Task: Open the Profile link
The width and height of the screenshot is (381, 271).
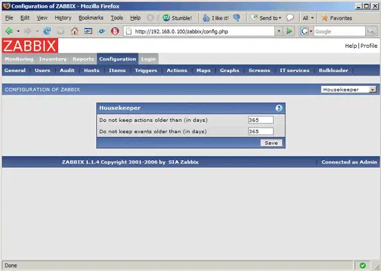Action: point(369,46)
